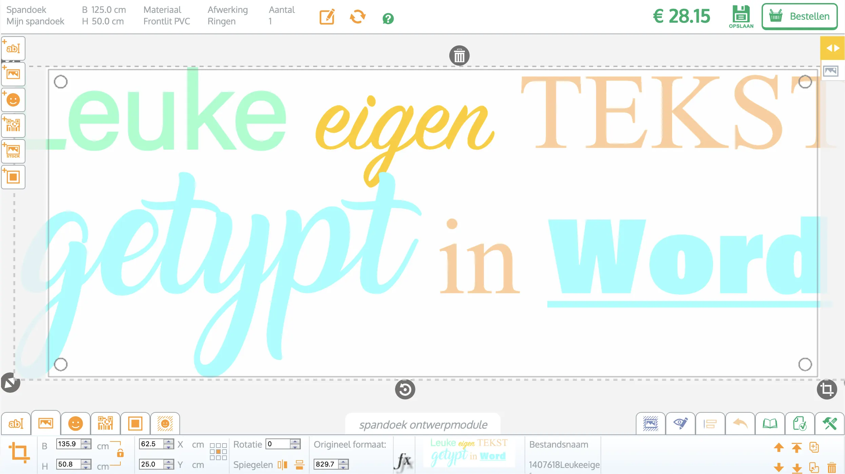Delete selected image with trash icon above canvas
This screenshot has width=845, height=474.
point(459,56)
